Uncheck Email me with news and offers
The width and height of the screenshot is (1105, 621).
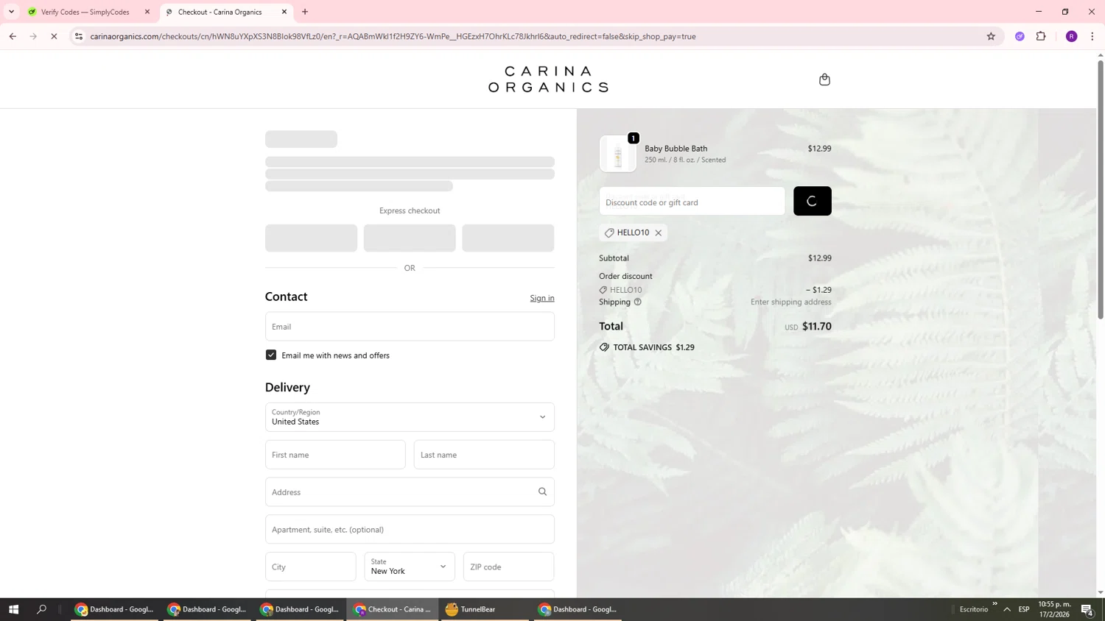click(x=271, y=355)
